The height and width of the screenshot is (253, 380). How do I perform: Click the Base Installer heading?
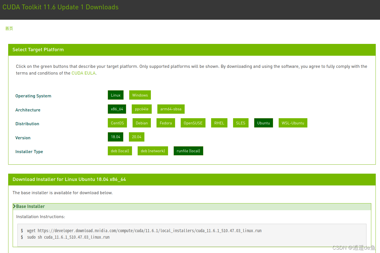point(30,206)
